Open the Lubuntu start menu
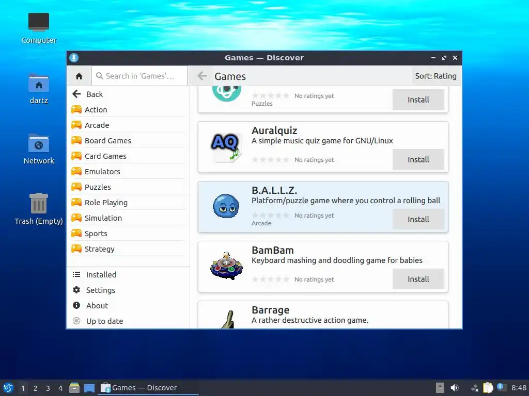The image size is (529, 396). pyautogui.click(x=8, y=388)
